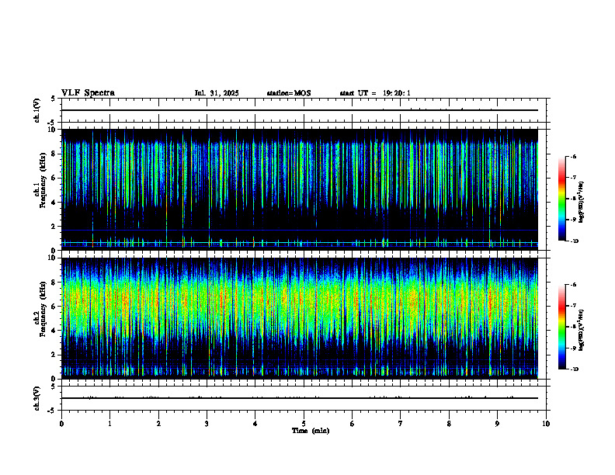Click time axis tick label "2"
The height and width of the screenshot is (475, 615).
pos(158,424)
